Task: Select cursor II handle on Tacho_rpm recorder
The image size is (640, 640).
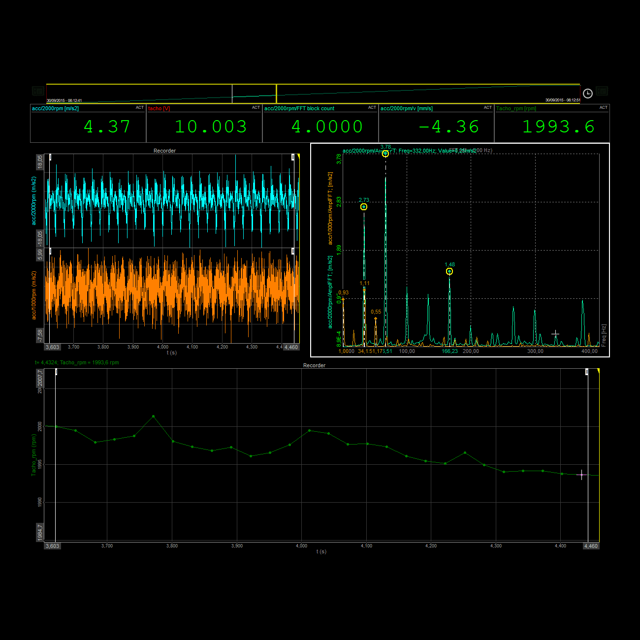Action: point(587,372)
